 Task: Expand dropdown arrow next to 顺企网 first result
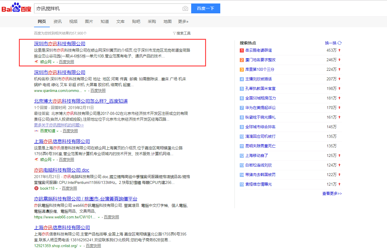pos(54,62)
